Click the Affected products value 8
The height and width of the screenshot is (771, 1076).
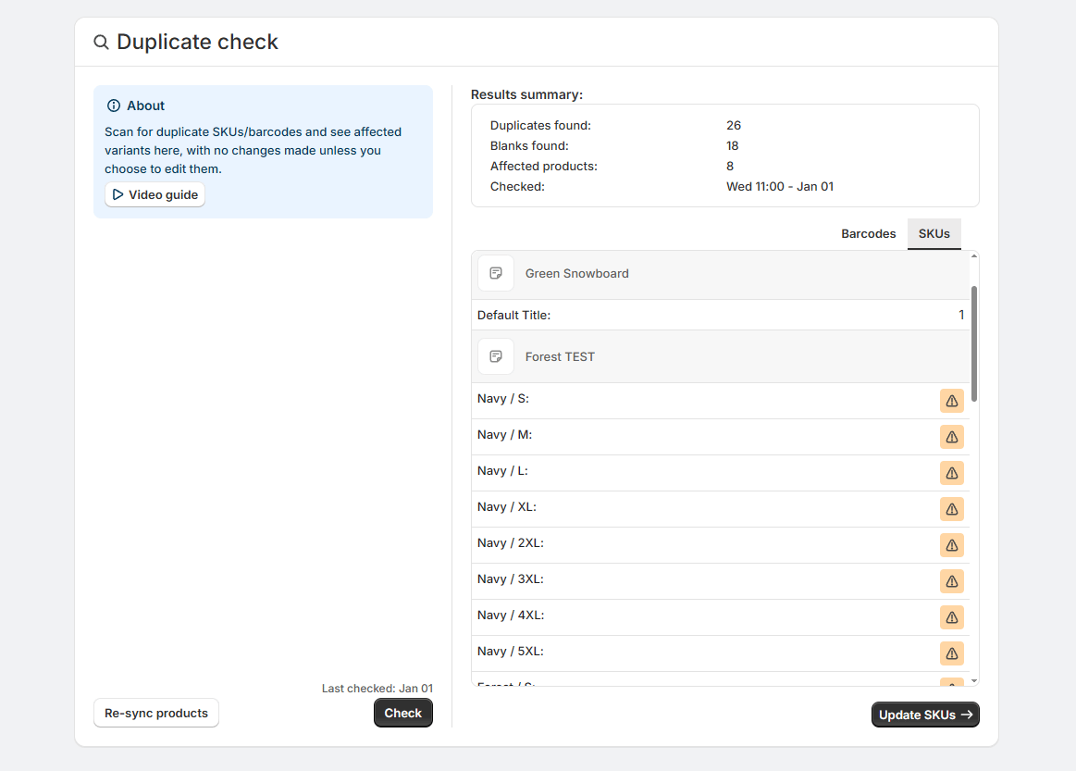coord(729,167)
